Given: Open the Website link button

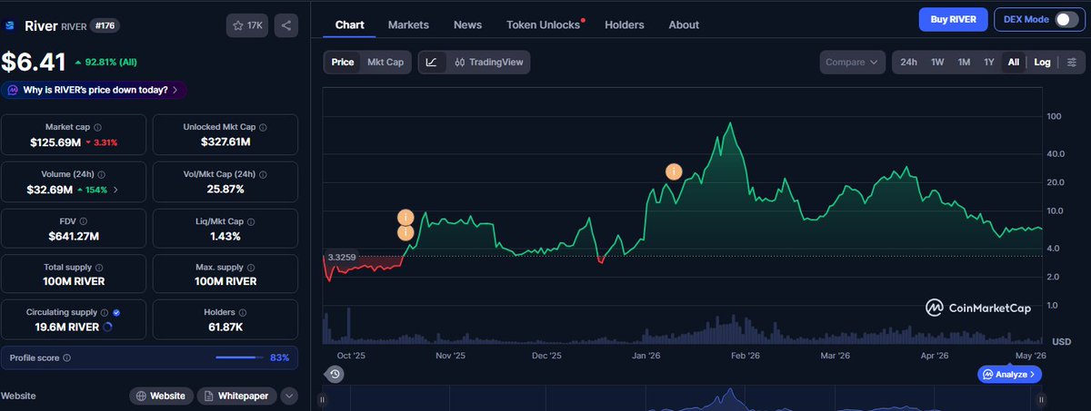Looking at the screenshot, I should tap(161, 396).
